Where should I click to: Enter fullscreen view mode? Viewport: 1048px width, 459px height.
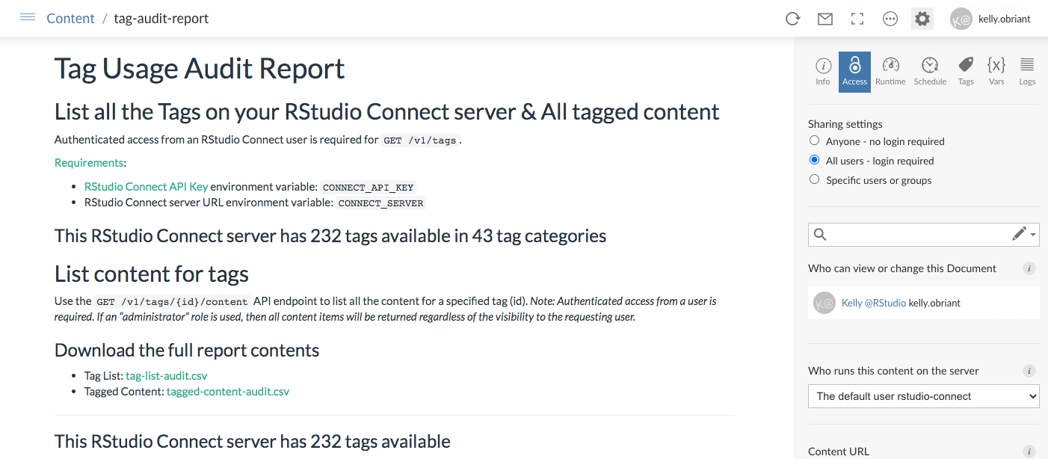[x=857, y=19]
